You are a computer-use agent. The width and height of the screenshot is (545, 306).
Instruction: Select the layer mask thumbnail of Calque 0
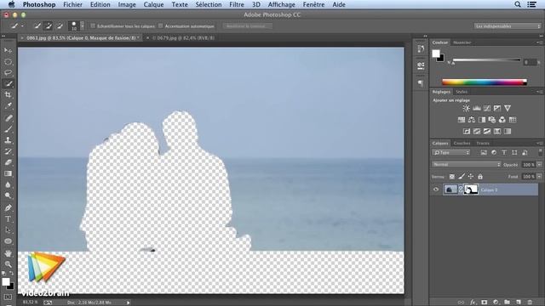471,190
